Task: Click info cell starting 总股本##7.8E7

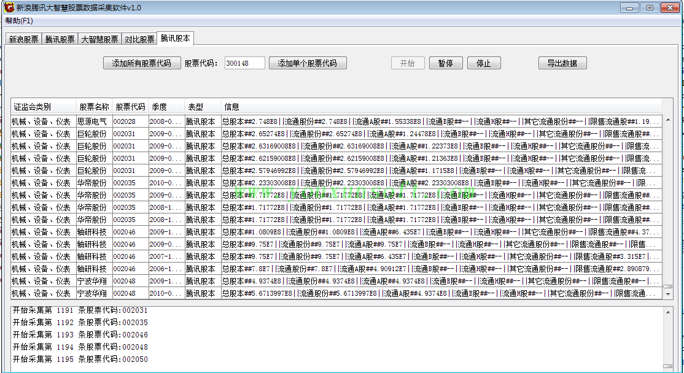Action: 441,269
